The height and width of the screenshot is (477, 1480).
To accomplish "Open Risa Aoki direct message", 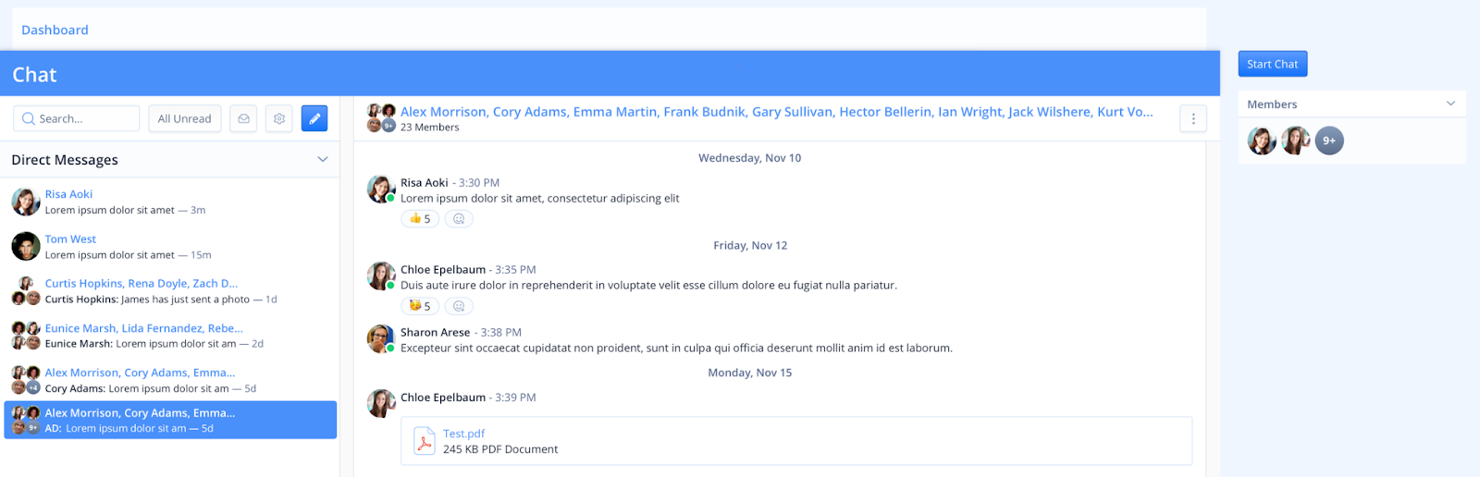I will pyautogui.click(x=171, y=202).
